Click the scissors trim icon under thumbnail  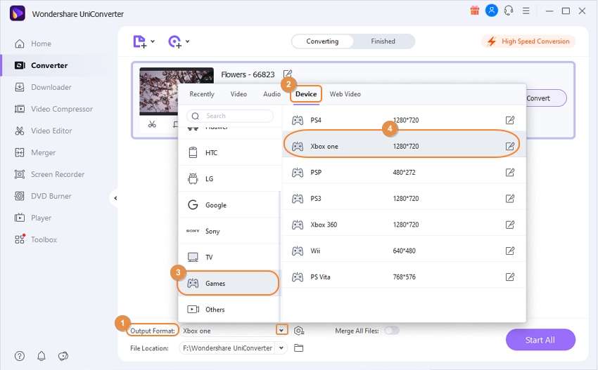(x=152, y=124)
